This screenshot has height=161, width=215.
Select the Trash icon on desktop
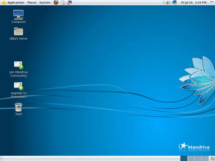point(19,107)
